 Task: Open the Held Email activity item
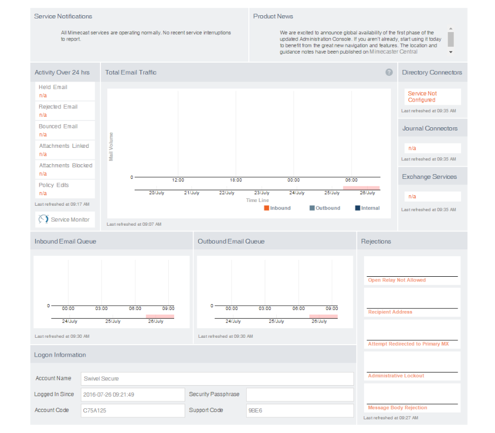click(65, 91)
